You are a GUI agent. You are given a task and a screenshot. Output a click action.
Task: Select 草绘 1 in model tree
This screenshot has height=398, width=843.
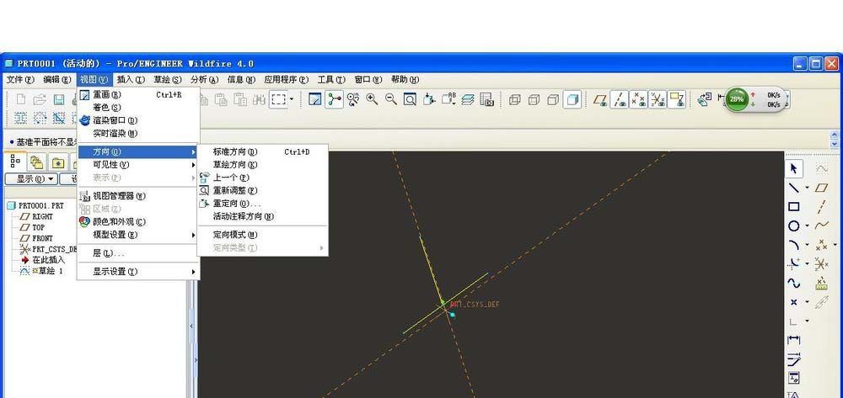point(42,271)
